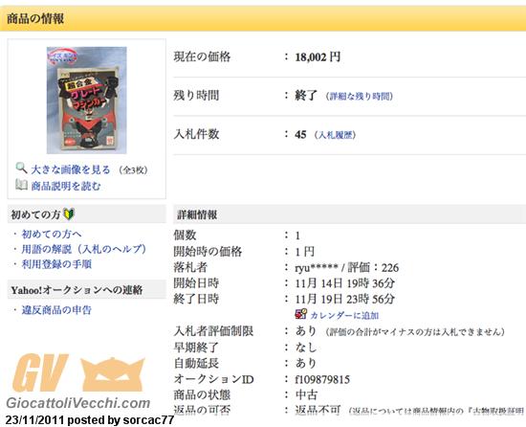The image size is (526, 427).
Task: Click the auction ID f109879815 text
Action: coord(322,380)
